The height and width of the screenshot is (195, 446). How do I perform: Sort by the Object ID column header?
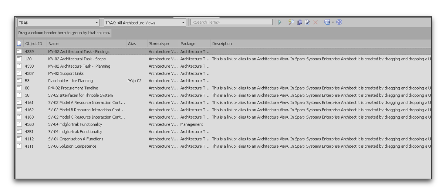pyautogui.click(x=34, y=44)
